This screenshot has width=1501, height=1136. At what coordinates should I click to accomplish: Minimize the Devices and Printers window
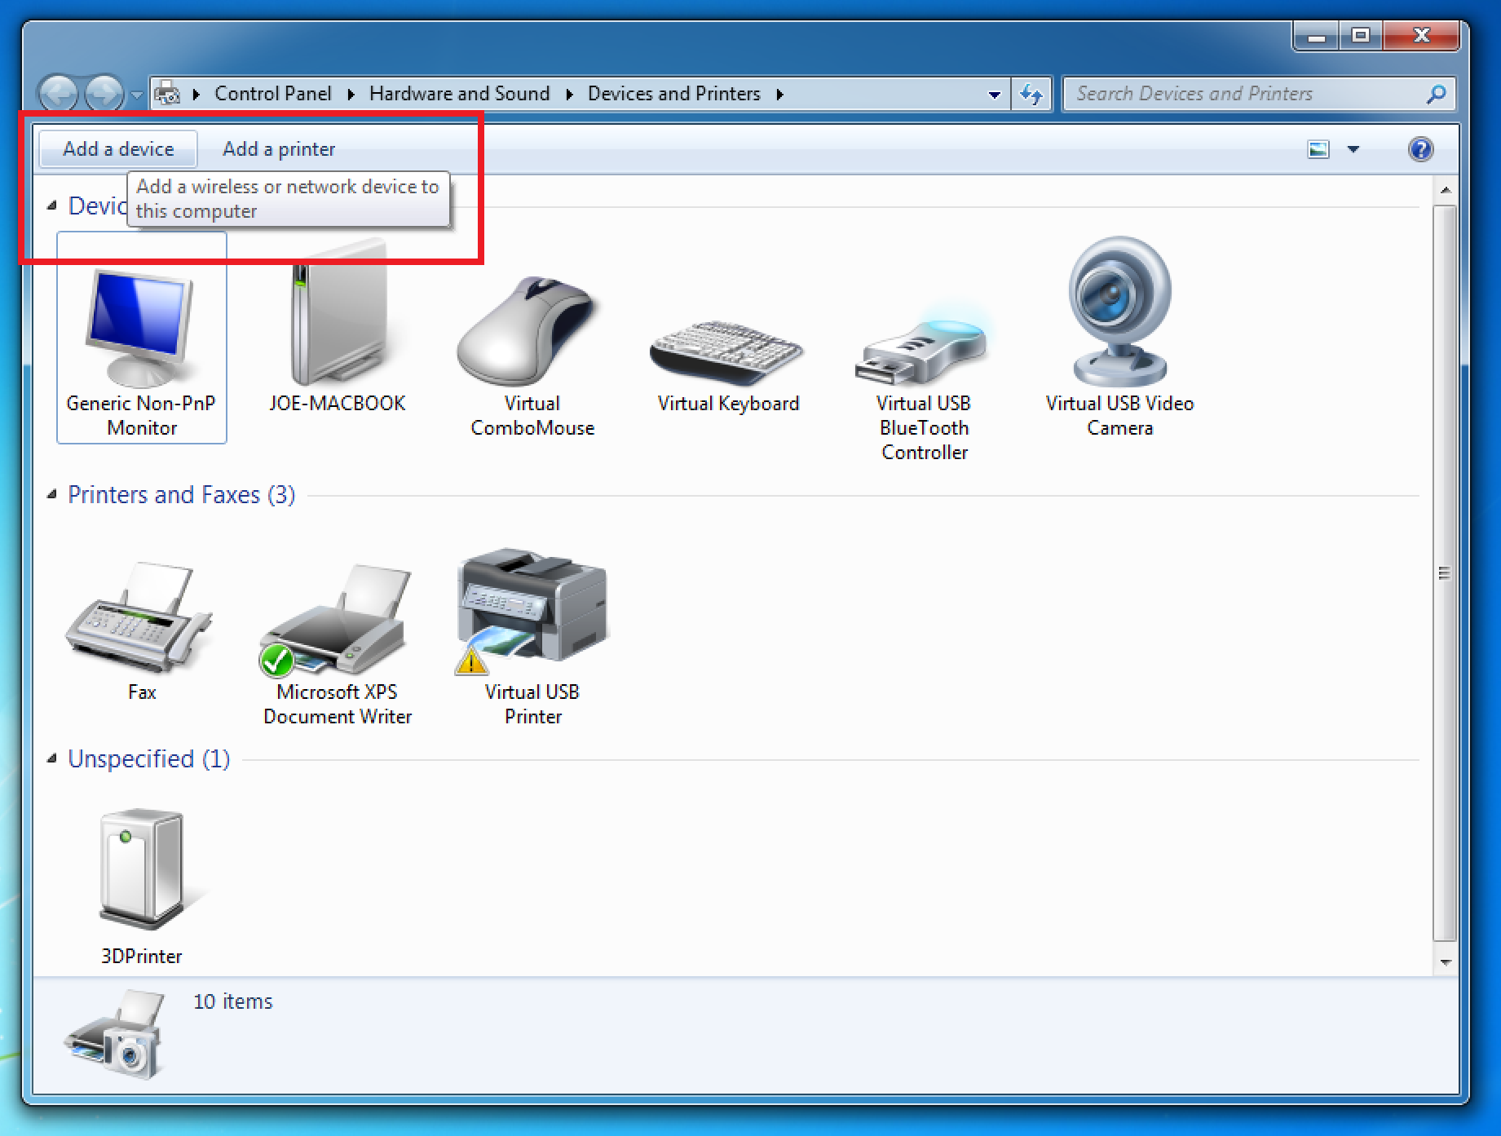click(1316, 36)
